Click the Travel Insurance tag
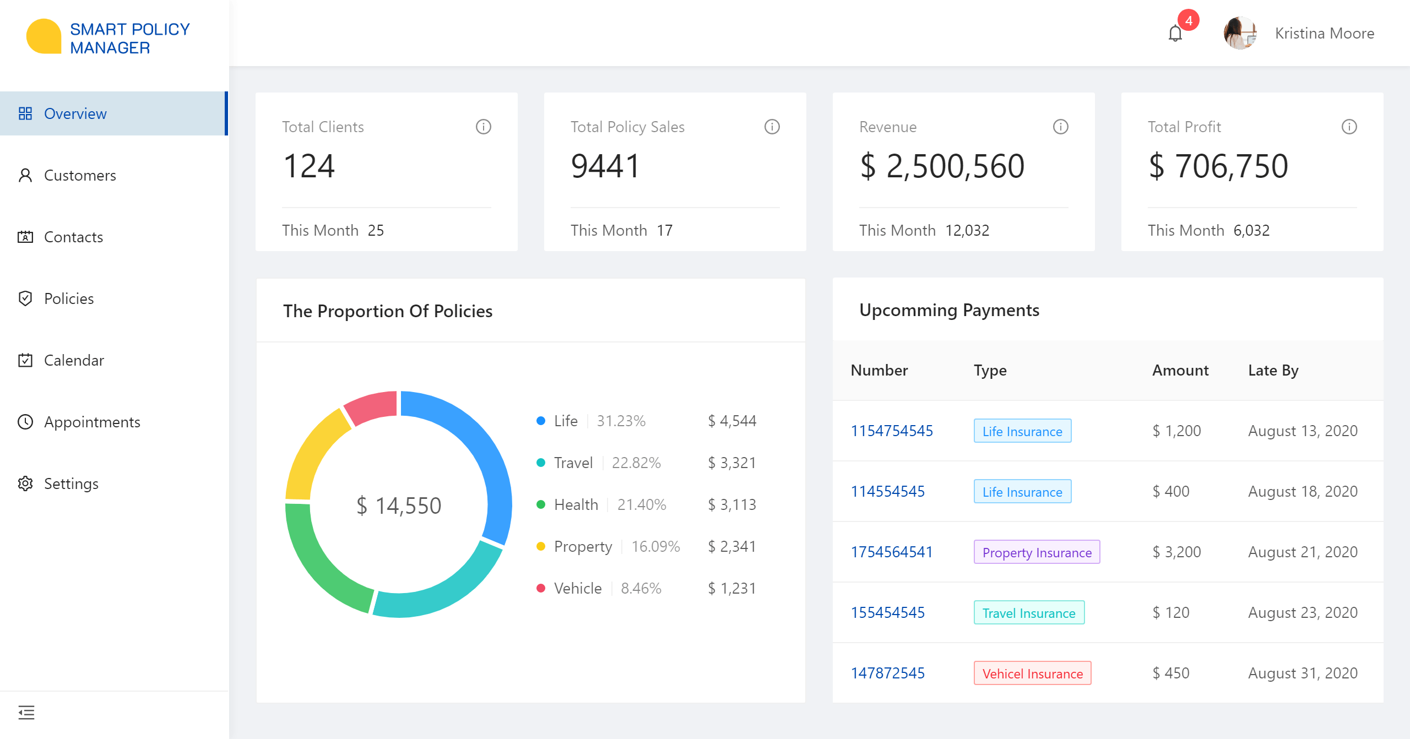Image resolution: width=1410 pixels, height=739 pixels. [x=1029, y=612]
